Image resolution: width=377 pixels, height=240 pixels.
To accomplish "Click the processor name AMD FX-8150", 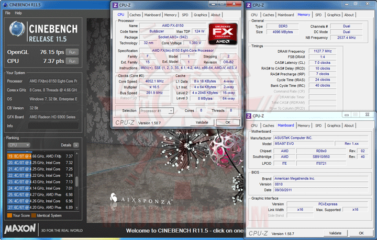I will pos(173,26).
